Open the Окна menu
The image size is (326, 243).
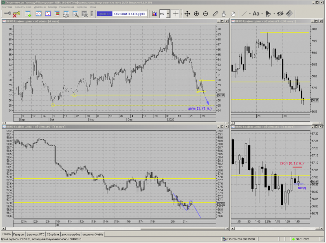(93, 7)
